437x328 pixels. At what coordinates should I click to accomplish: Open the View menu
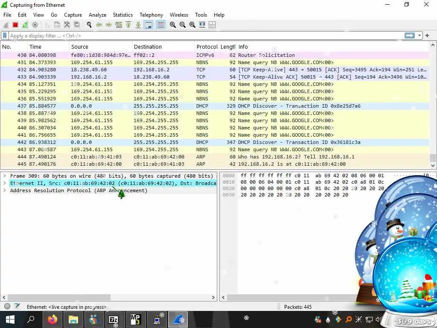coord(38,15)
